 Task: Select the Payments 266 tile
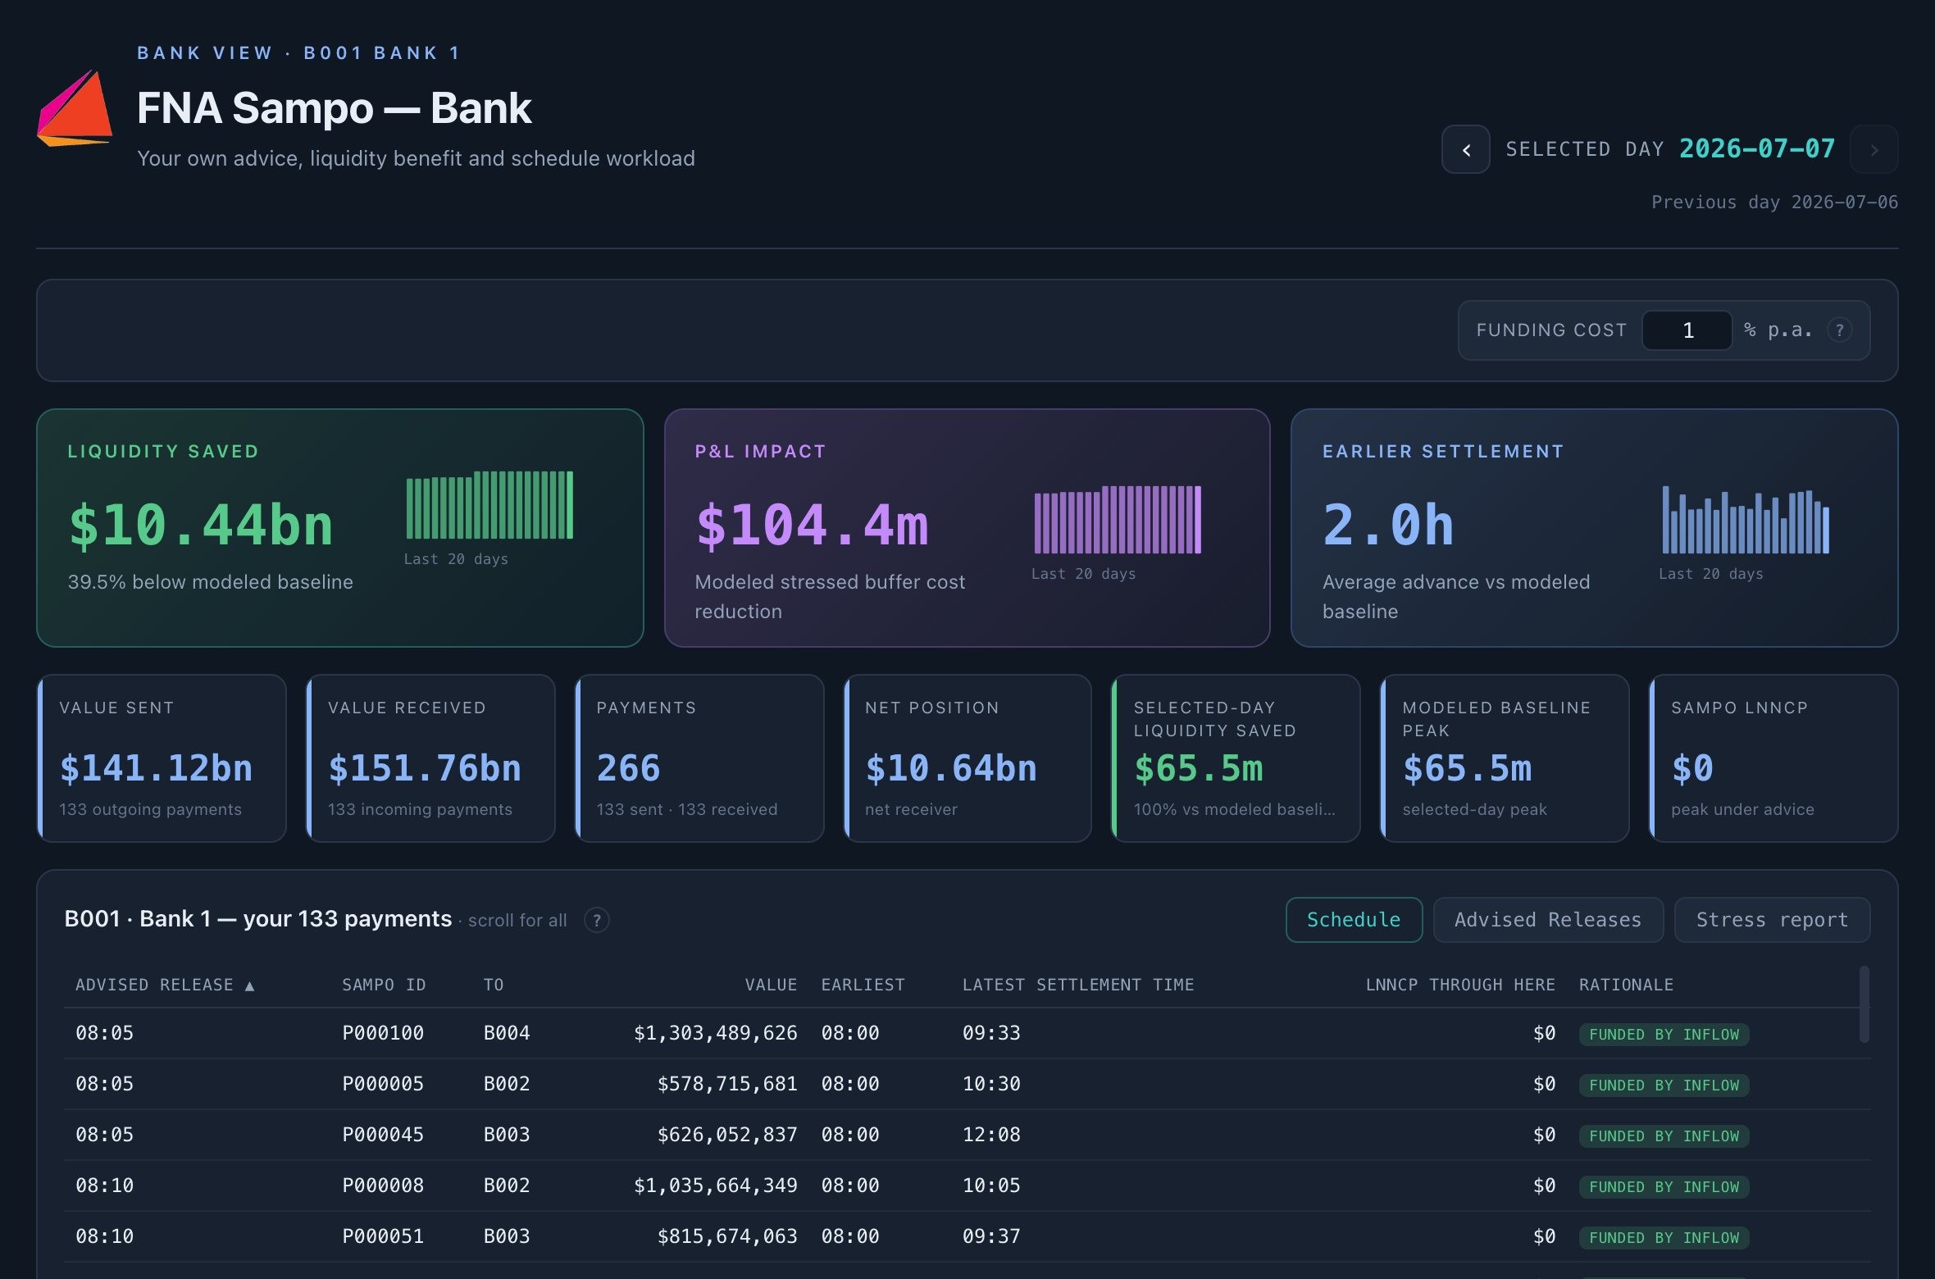(x=699, y=758)
